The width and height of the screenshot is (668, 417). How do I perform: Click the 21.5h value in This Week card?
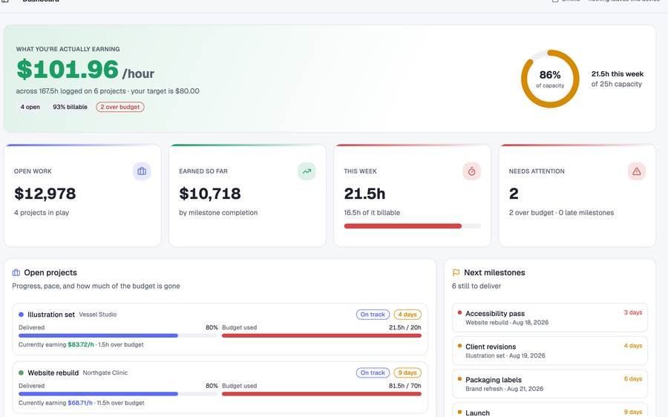pyautogui.click(x=364, y=194)
